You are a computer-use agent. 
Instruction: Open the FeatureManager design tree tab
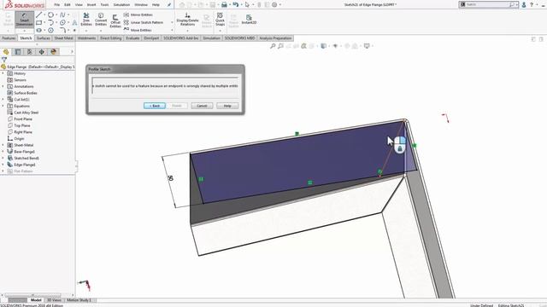6,52
